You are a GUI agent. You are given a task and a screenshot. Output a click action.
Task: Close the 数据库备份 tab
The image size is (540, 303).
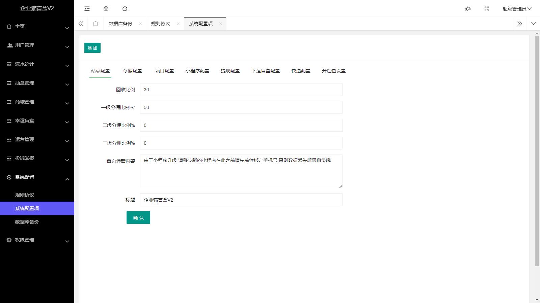pos(140,24)
